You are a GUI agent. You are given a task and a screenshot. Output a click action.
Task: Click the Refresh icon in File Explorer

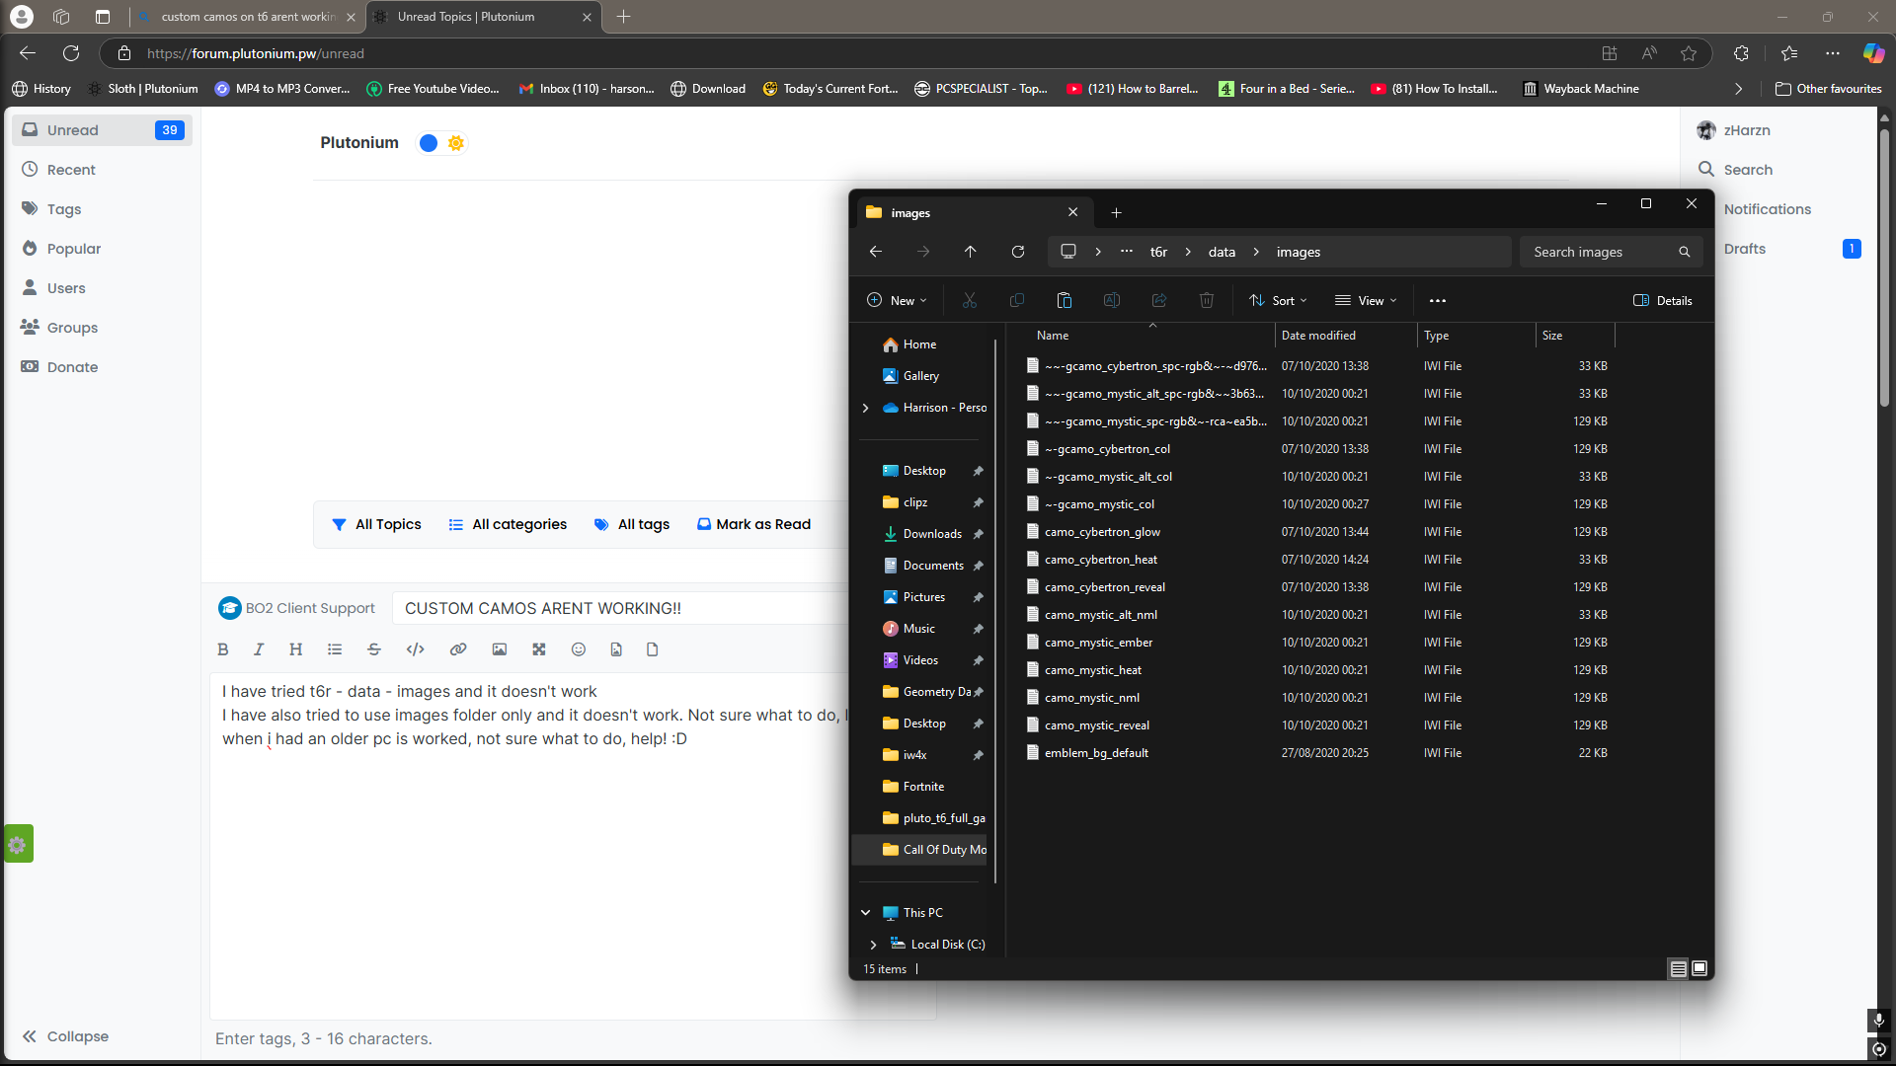click(1018, 252)
